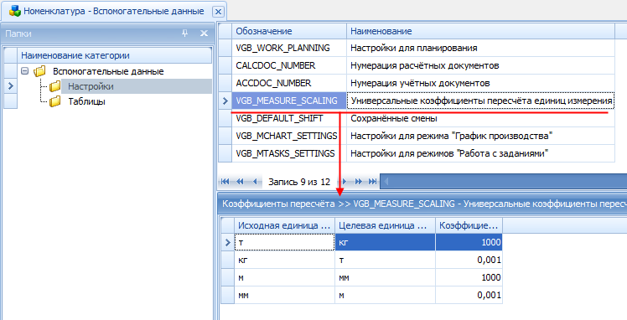This screenshot has height=320, width=627.
Task: Collapse the Вспомогательные данные tree node
Action: point(25,71)
